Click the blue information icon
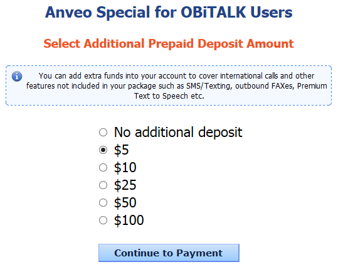343x279 pixels. (x=17, y=77)
